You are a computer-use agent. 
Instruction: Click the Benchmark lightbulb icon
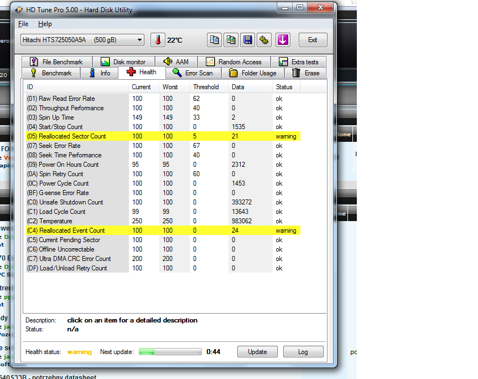pyautogui.click(x=34, y=73)
